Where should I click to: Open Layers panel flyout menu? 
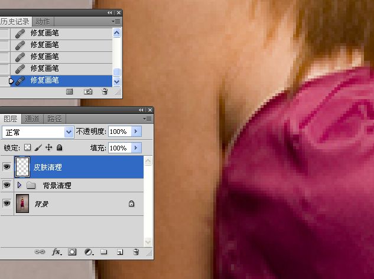pyautogui.click(x=147, y=119)
